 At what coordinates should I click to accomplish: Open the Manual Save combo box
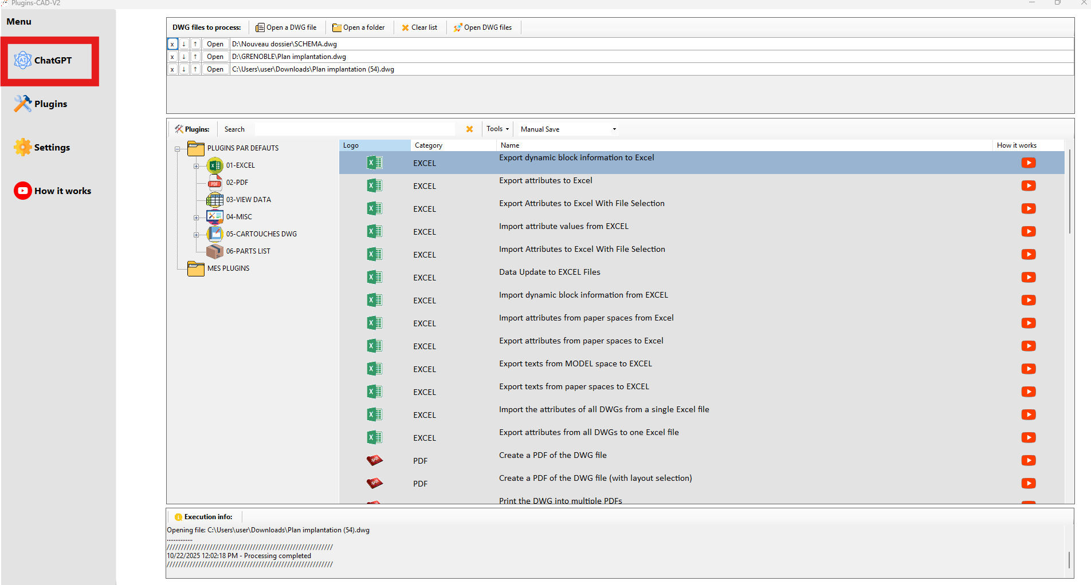click(x=567, y=129)
